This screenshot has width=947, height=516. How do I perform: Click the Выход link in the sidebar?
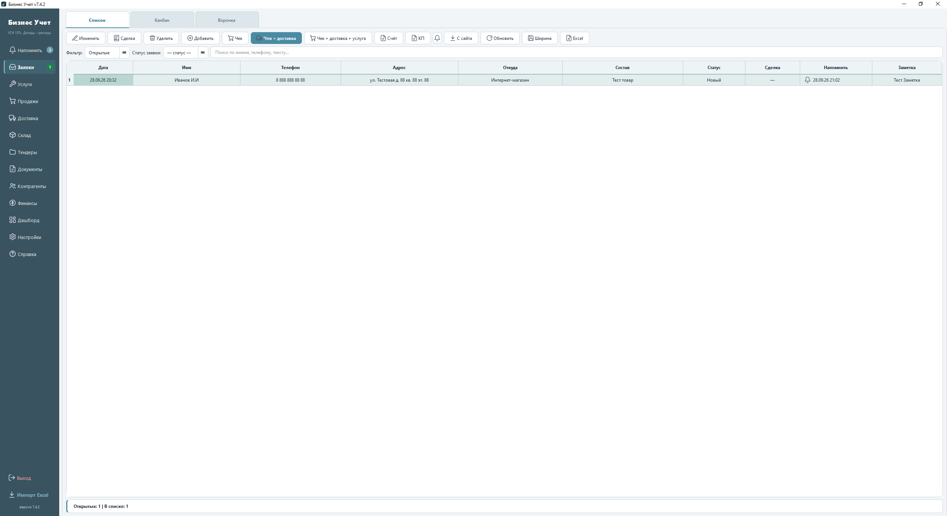[x=24, y=478]
